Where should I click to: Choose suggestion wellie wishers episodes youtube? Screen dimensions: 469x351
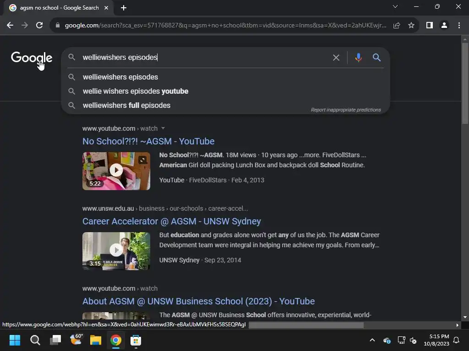coord(225,91)
